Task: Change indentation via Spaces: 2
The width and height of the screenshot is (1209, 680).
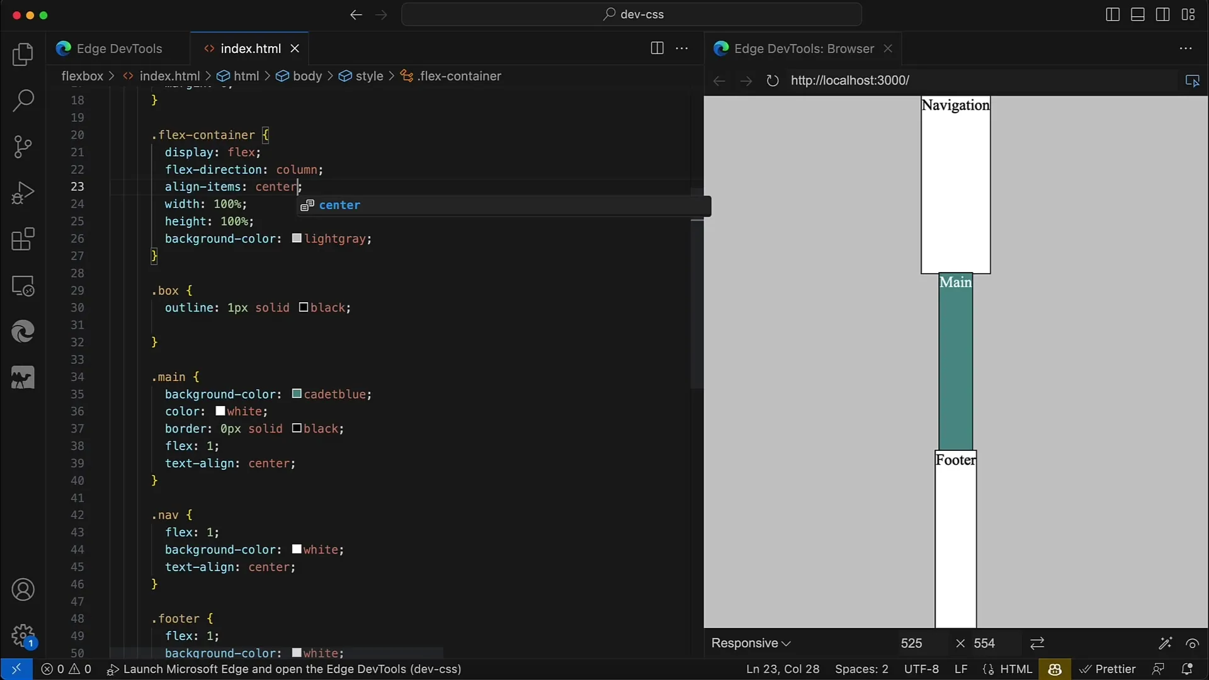Action: [861, 669]
